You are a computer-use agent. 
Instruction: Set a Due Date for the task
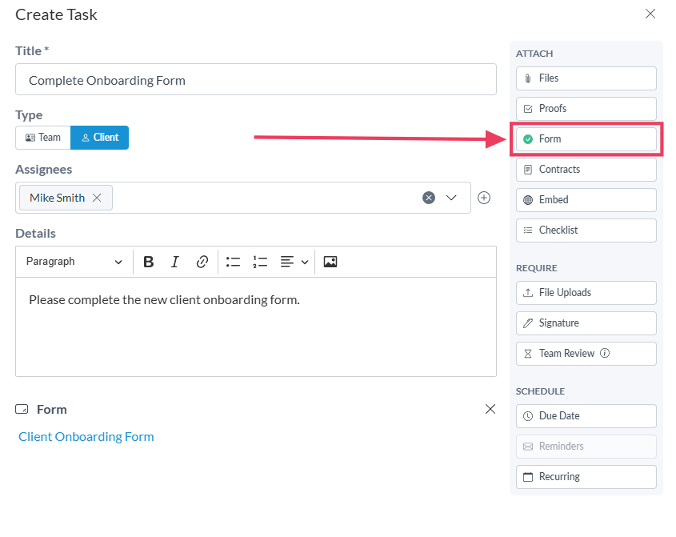(x=586, y=416)
